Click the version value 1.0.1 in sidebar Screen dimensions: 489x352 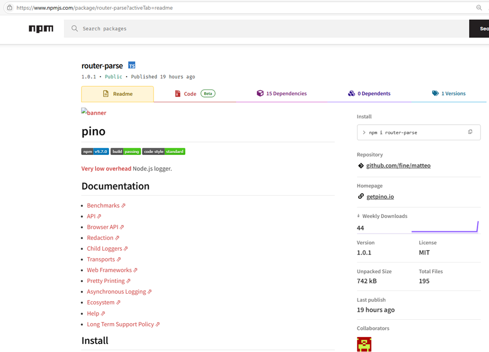point(364,252)
